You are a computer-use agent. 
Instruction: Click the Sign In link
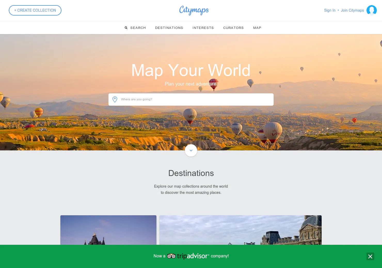pos(330,10)
